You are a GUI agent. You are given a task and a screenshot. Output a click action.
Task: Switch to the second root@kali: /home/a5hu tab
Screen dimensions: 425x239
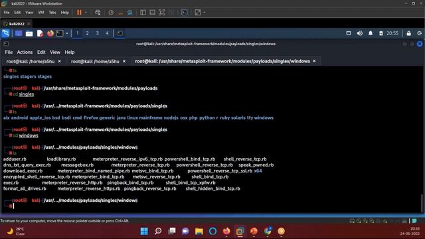click(x=95, y=62)
